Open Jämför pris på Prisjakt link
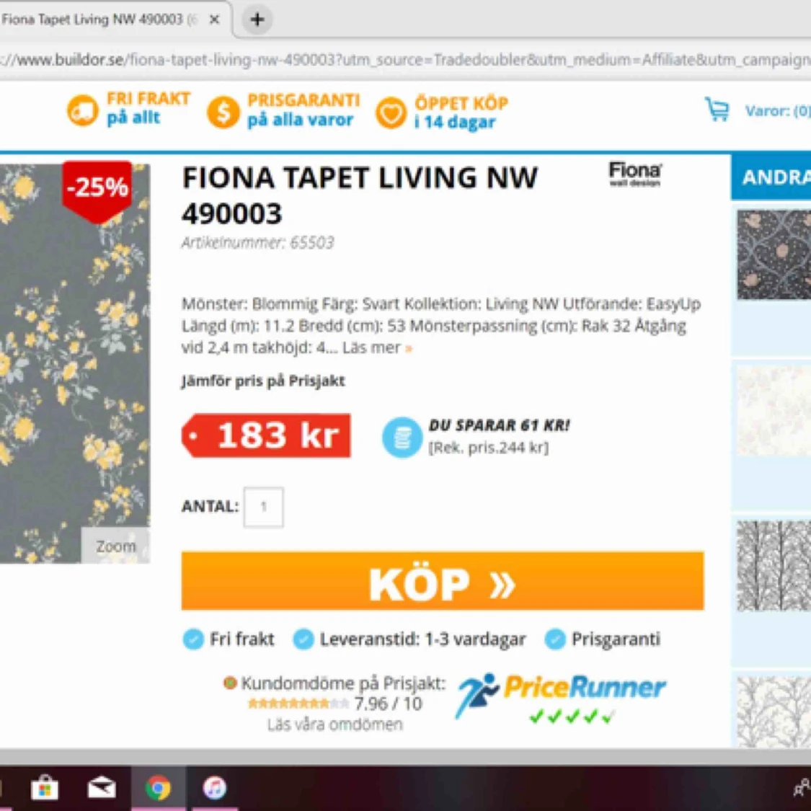Viewport: 811px width, 811px height. [x=262, y=381]
